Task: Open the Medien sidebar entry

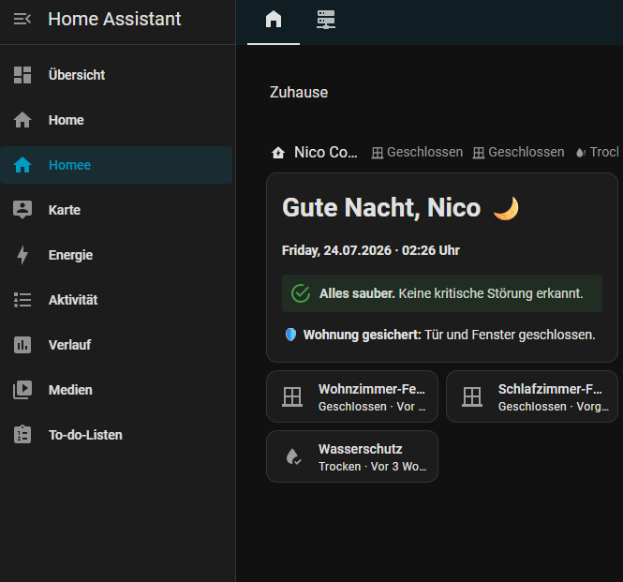Action: point(116,390)
